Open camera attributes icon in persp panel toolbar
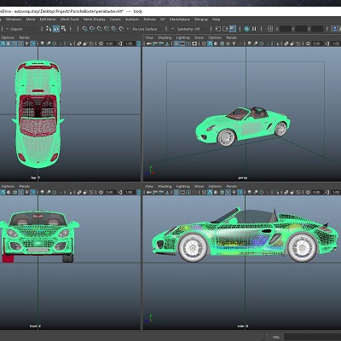The height and width of the screenshot is (341, 341). pos(161,43)
